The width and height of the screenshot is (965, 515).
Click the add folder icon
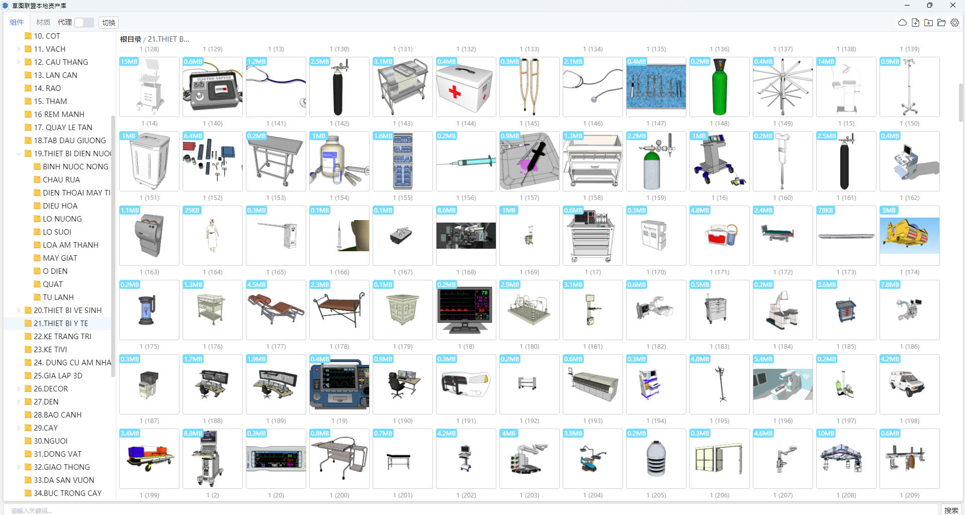tap(928, 23)
